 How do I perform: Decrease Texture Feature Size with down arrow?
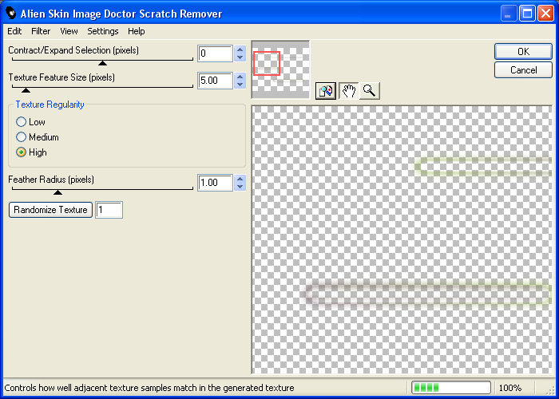[x=240, y=85]
